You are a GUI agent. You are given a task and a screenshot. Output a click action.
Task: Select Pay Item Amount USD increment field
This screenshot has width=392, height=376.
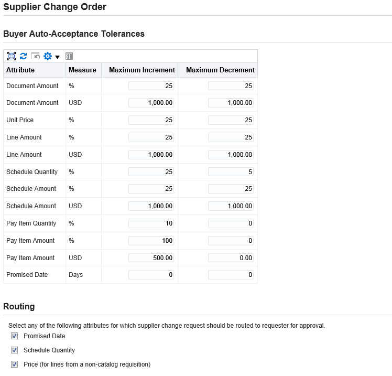point(151,257)
